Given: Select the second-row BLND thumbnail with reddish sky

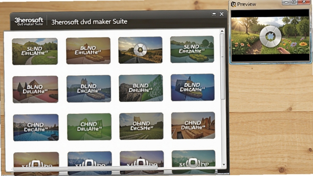Looking at the screenshot, I should pyautogui.click(x=35, y=89).
